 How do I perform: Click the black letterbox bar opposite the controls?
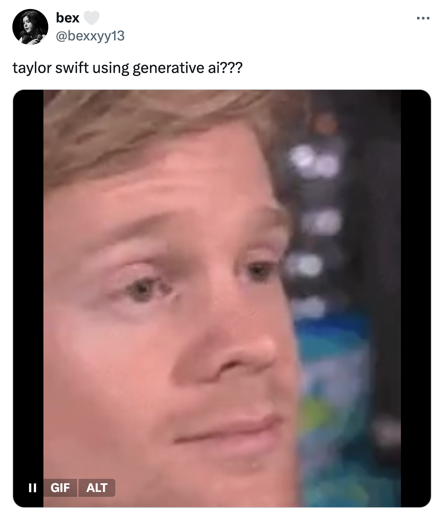coord(416,299)
